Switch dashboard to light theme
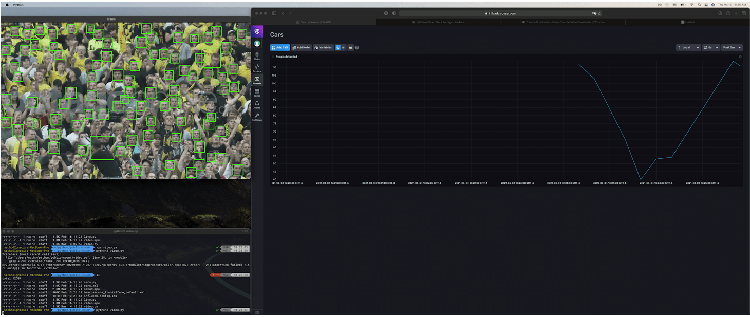The width and height of the screenshot is (750, 317). point(344,48)
